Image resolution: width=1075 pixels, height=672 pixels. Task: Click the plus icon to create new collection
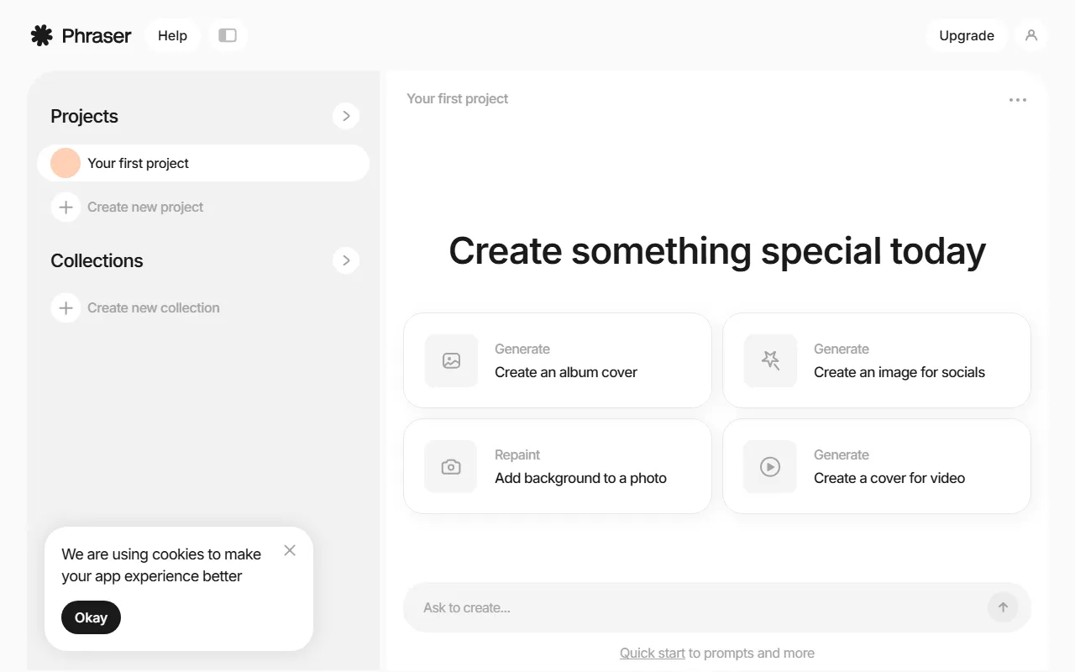[66, 307]
